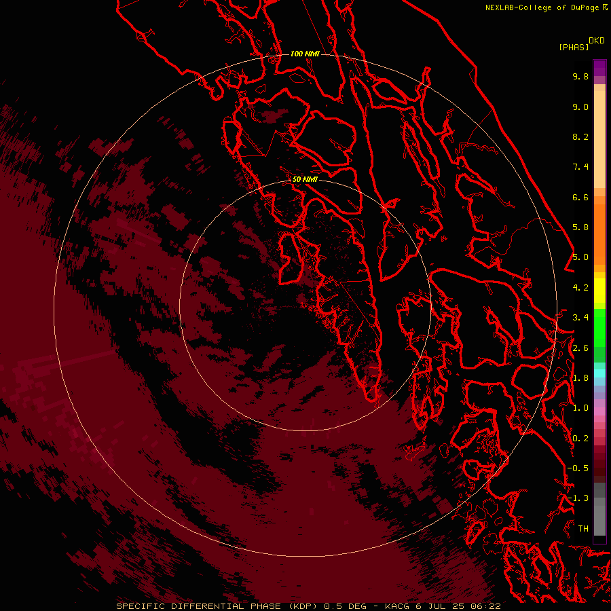This screenshot has height=611, width=611.
Task: Click the -0.5 legend value
Action: coord(578,468)
